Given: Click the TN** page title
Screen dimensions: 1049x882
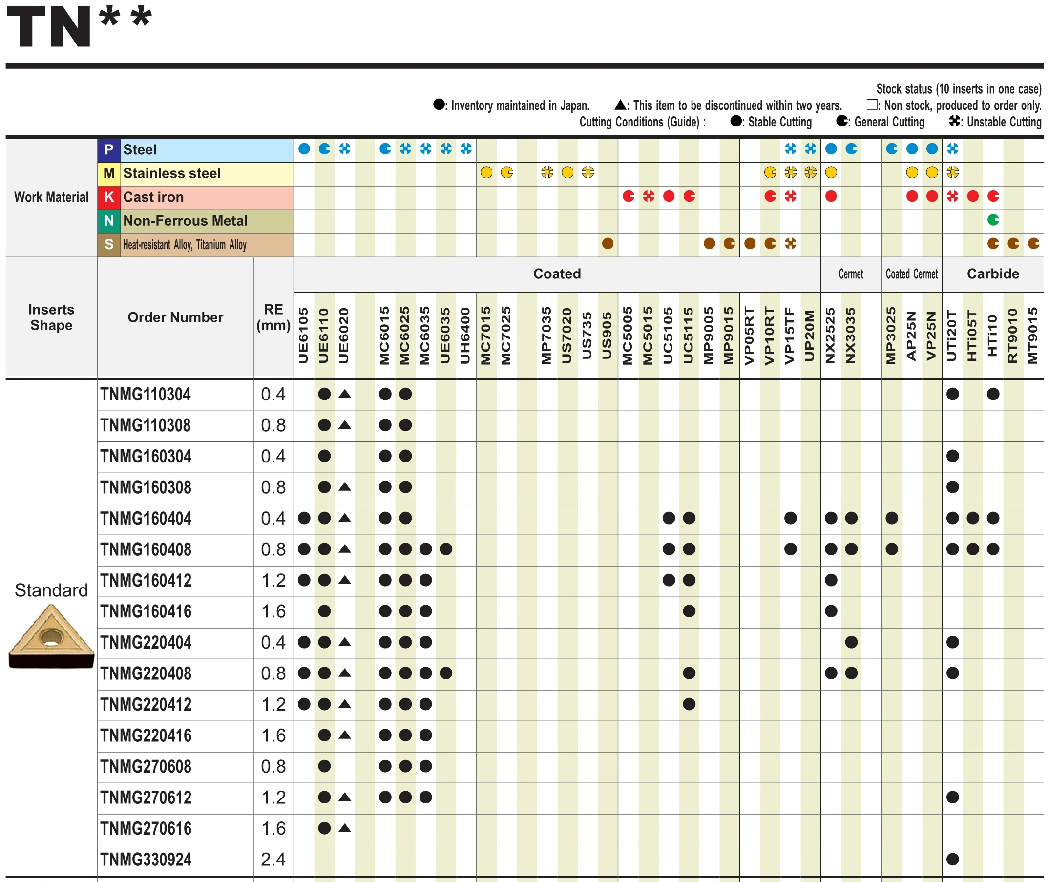Looking at the screenshot, I should tap(79, 26).
